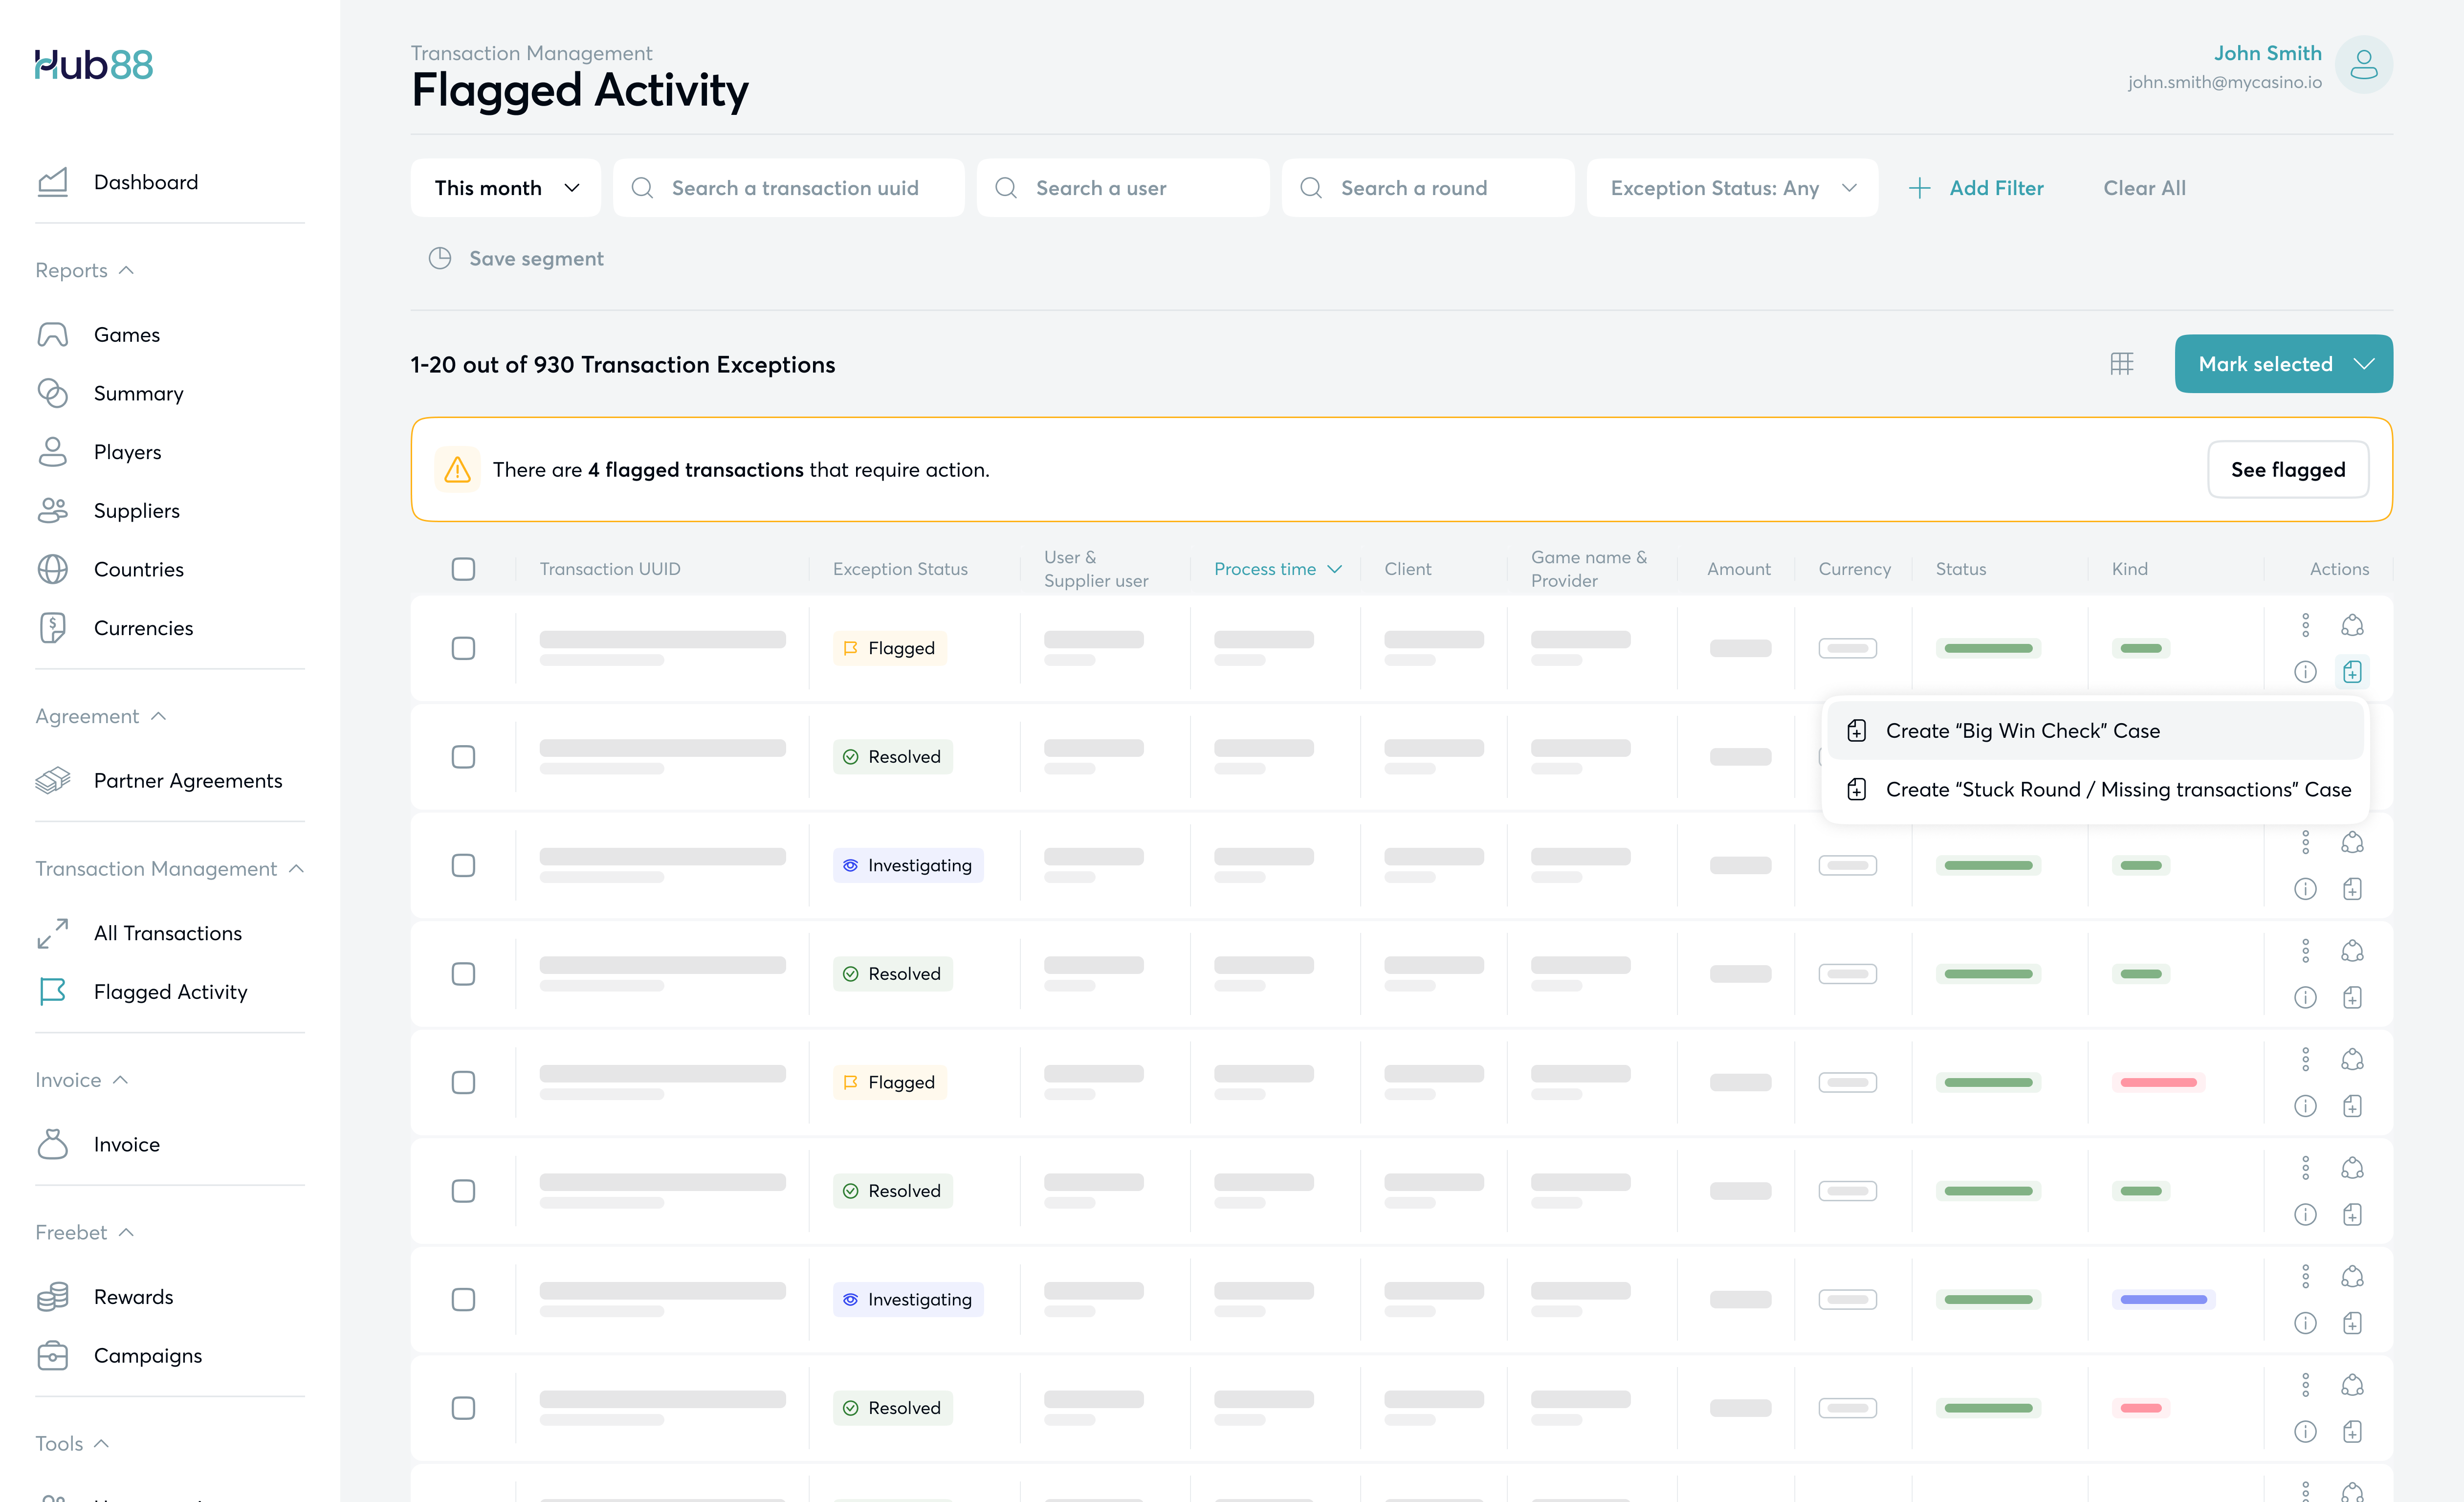Check the first Flagged row checkbox
Screen dimensions: 2464x1502
pos(463,648)
